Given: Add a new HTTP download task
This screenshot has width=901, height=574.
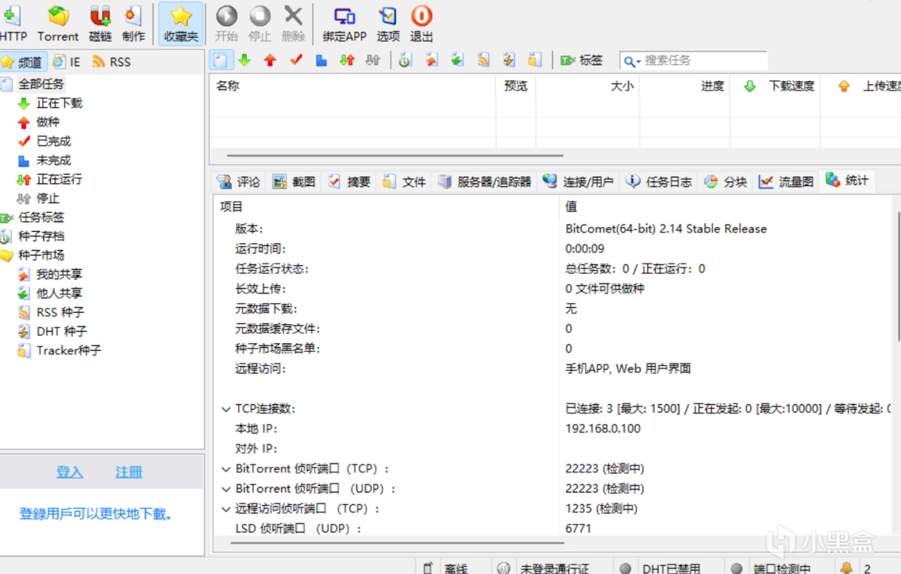Looking at the screenshot, I should [13, 24].
